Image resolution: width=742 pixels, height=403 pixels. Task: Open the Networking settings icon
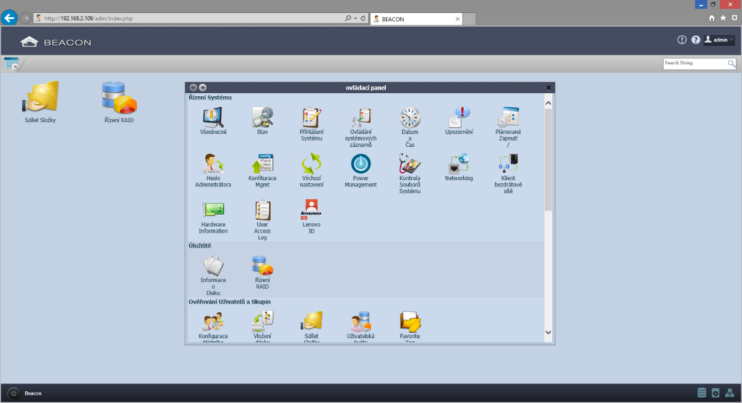(459, 164)
